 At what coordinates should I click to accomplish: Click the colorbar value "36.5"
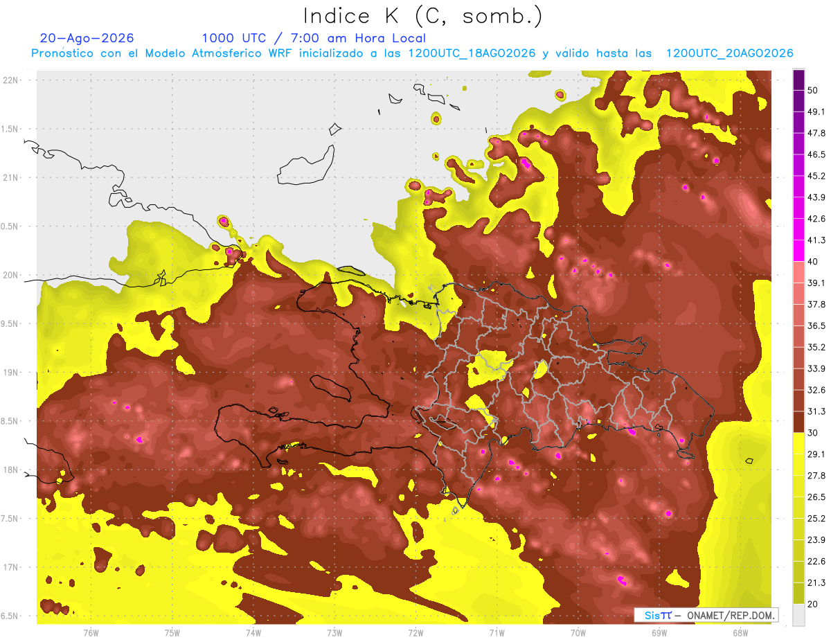point(816,326)
